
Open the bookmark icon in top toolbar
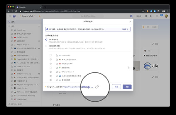[146, 16]
